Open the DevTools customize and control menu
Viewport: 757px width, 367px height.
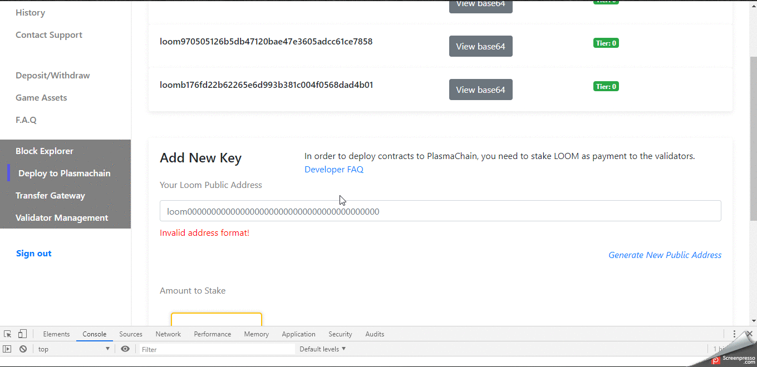734,333
